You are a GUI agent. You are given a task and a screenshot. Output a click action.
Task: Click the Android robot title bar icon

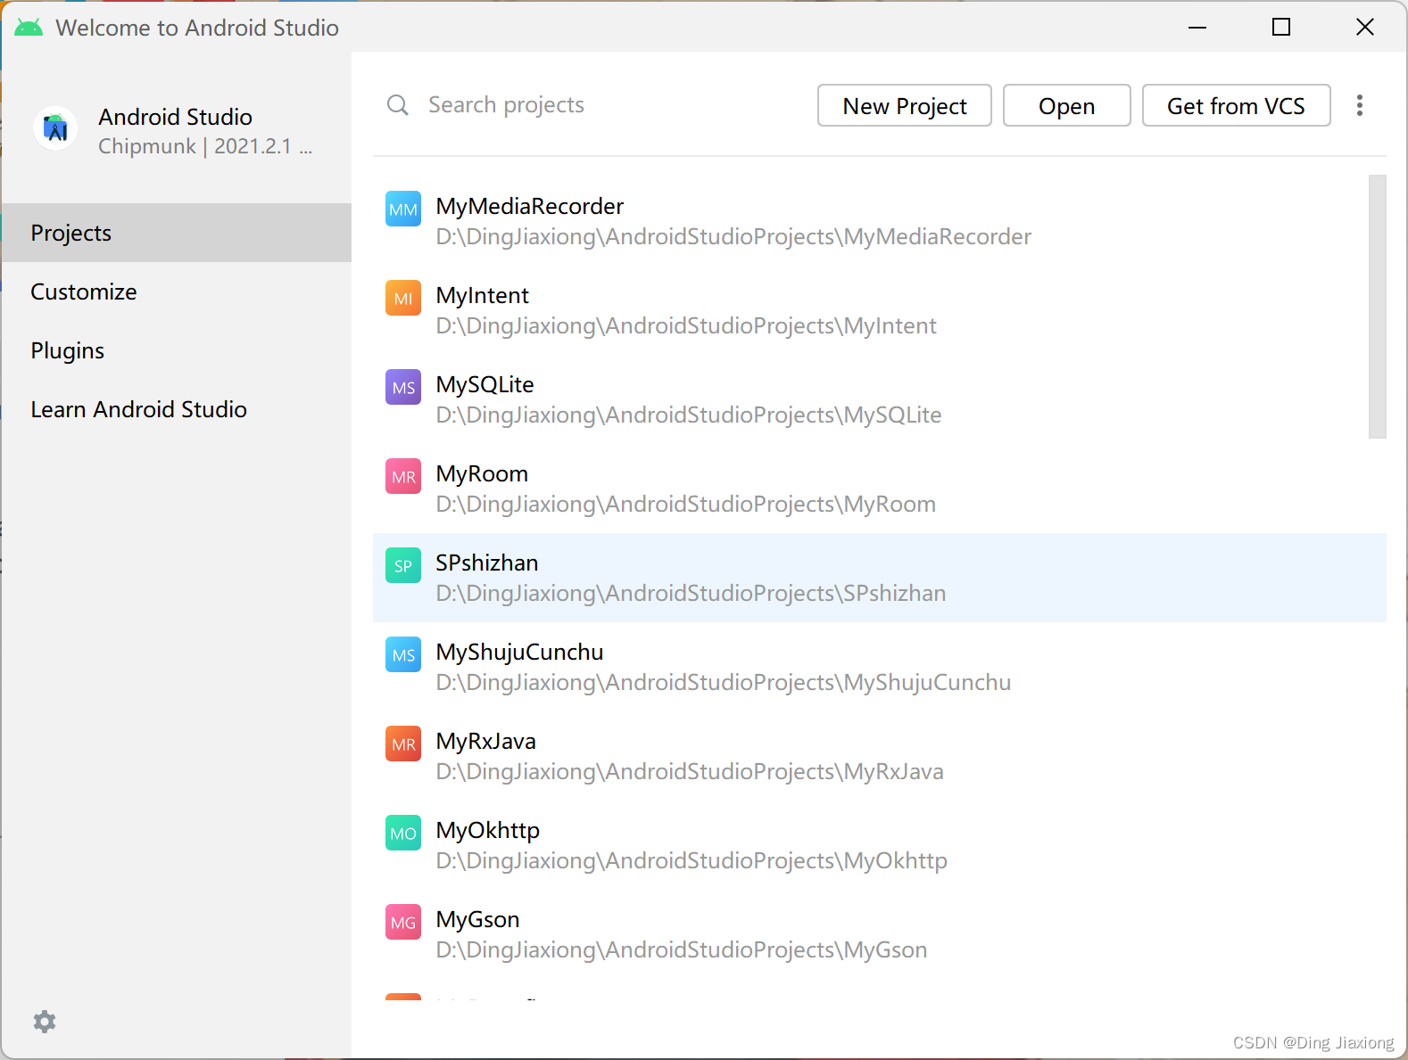(29, 28)
